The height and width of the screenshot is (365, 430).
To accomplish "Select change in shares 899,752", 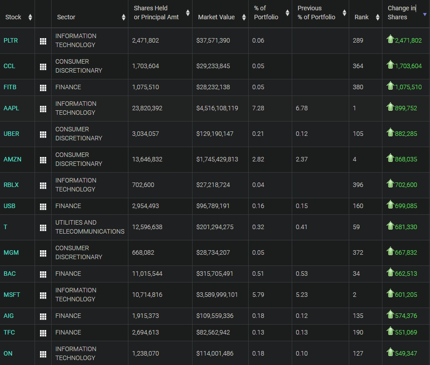I will pos(406,108).
